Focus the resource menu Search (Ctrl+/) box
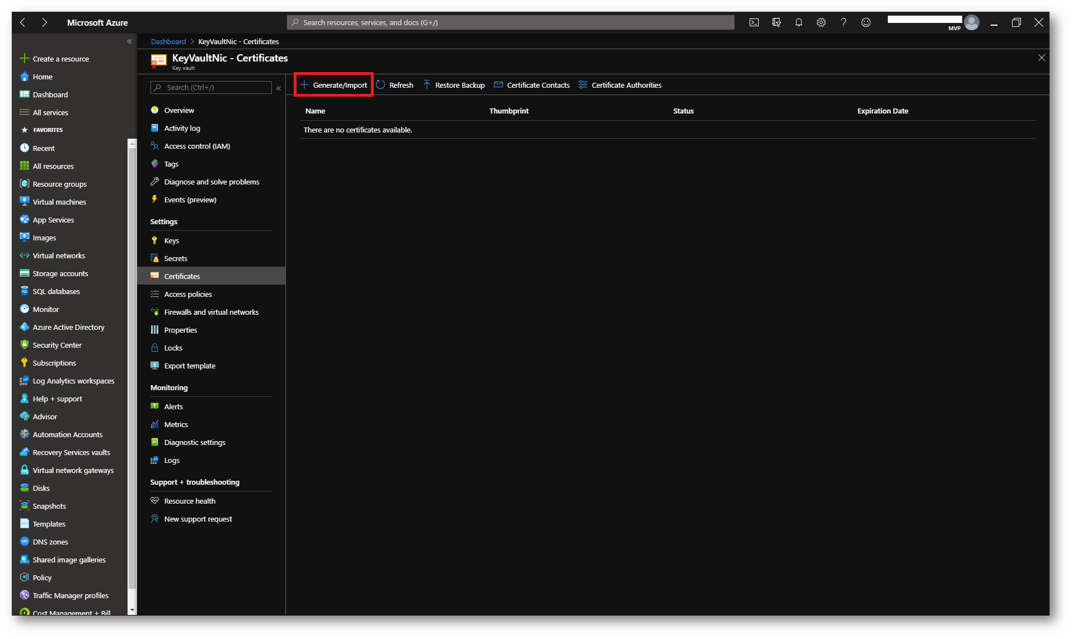This screenshot has width=1073, height=639. tap(211, 87)
